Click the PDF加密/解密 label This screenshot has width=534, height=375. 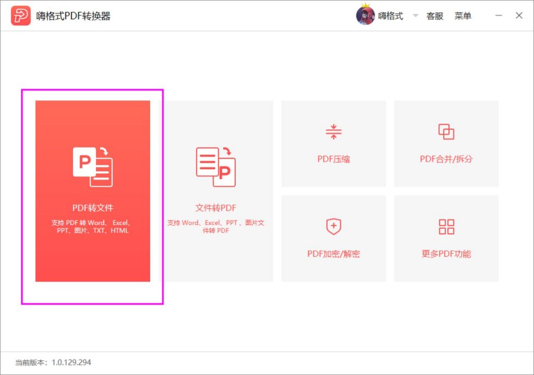pos(334,254)
